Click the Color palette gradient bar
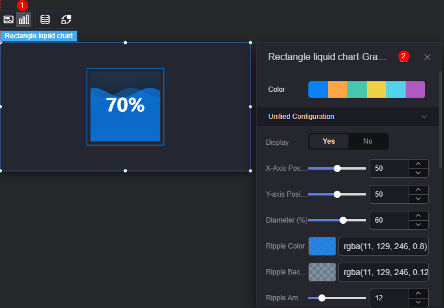Viewport: 444px width, 308px height. point(366,90)
